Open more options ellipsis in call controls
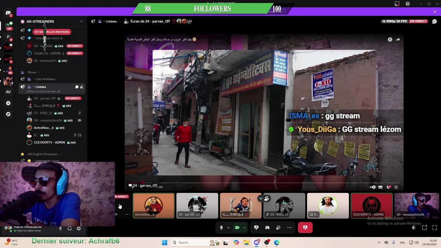 tap(289, 228)
